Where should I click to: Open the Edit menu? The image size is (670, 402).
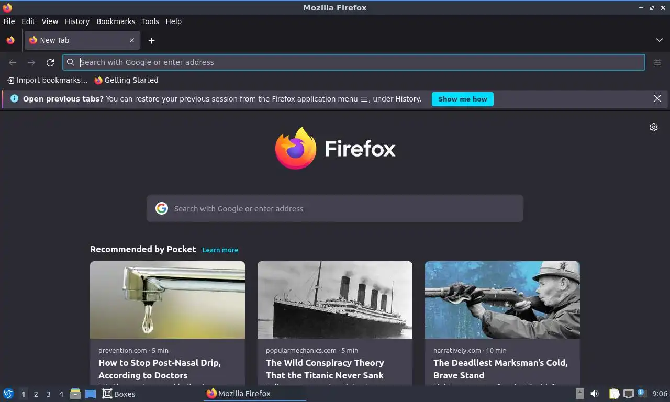pyautogui.click(x=28, y=21)
